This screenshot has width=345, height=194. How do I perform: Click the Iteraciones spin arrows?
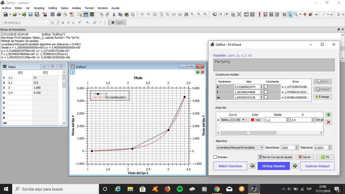pyautogui.click(x=297, y=147)
